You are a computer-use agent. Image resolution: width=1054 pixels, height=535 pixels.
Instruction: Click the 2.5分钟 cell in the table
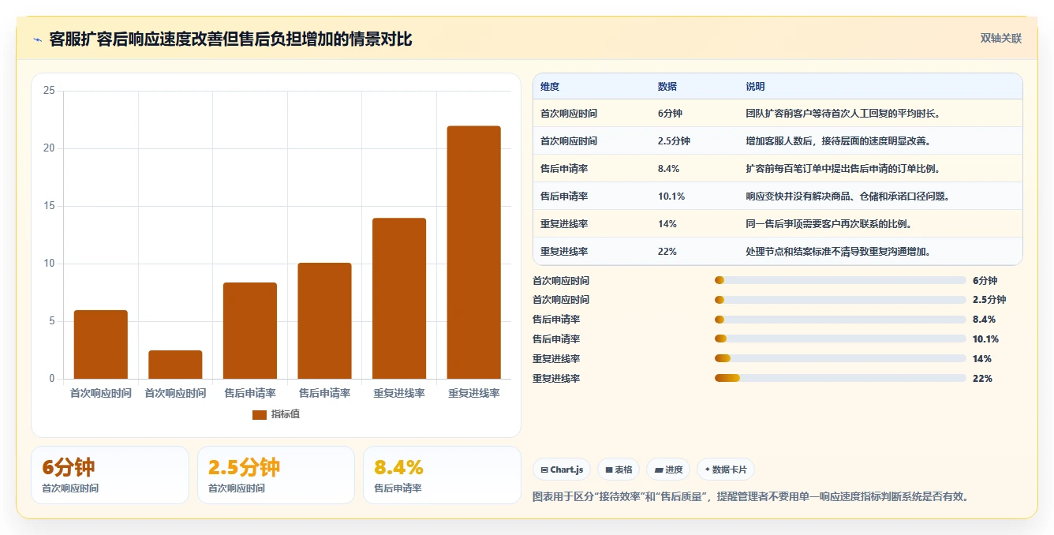(x=674, y=141)
